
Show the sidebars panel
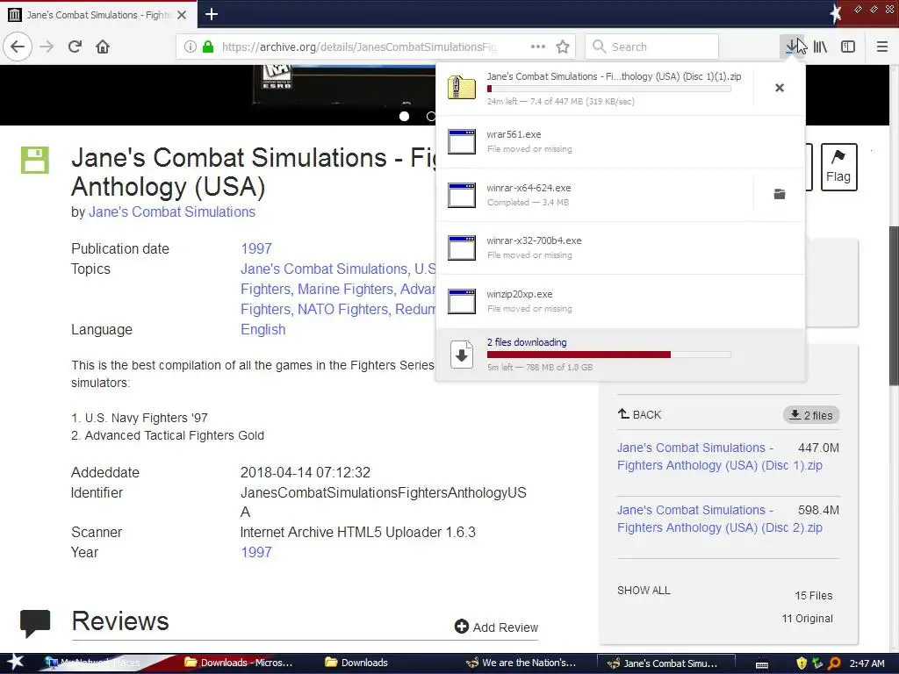click(x=848, y=47)
